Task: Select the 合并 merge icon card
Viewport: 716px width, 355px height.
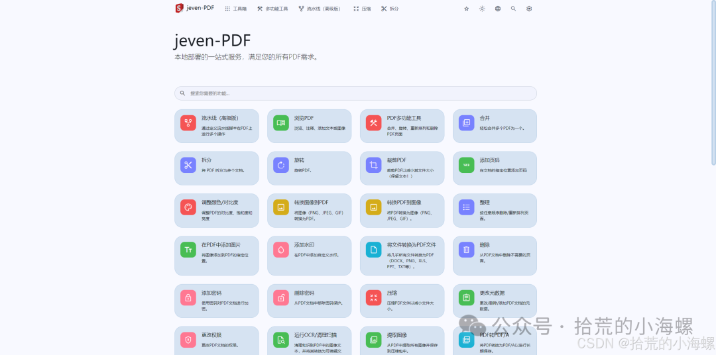Action: pos(466,123)
